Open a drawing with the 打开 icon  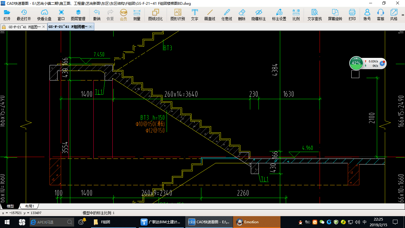(7, 15)
